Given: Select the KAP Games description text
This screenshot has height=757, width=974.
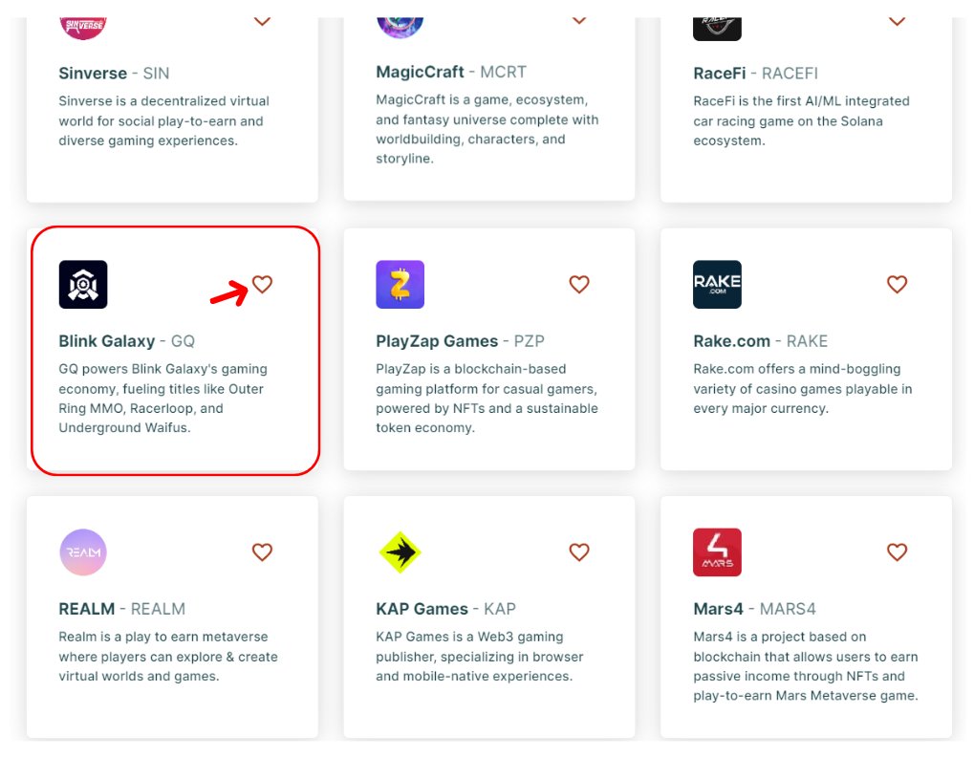Looking at the screenshot, I should tap(480, 657).
